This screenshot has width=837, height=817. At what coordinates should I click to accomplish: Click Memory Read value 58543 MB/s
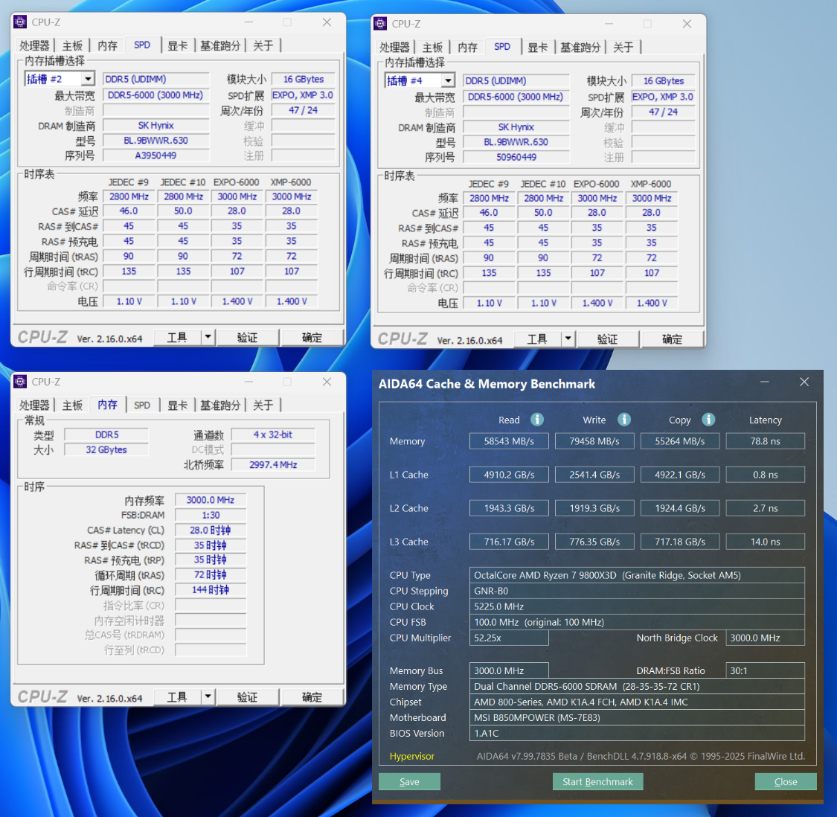click(509, 441)
